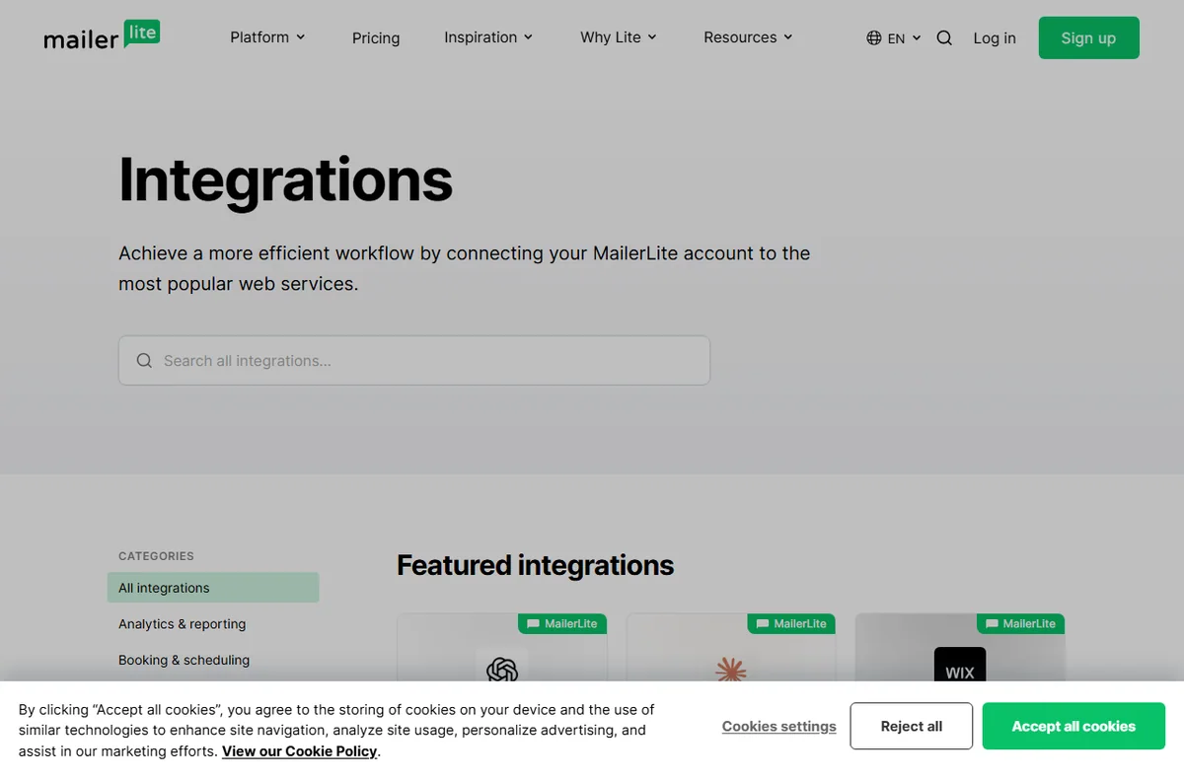Expand the Why Lite menu
This screenshot has width=1184, height=780.
pos(619,37)
